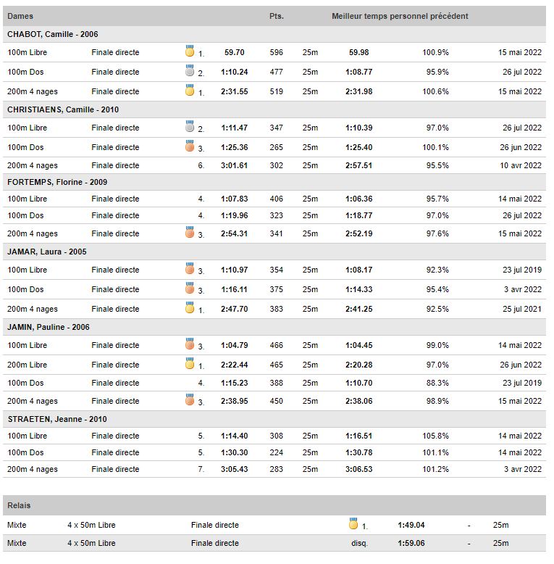Click percentage 88.3%
The width and height of the screenshot is (554, 564).
pyautogui.click(x=437, y=383)
